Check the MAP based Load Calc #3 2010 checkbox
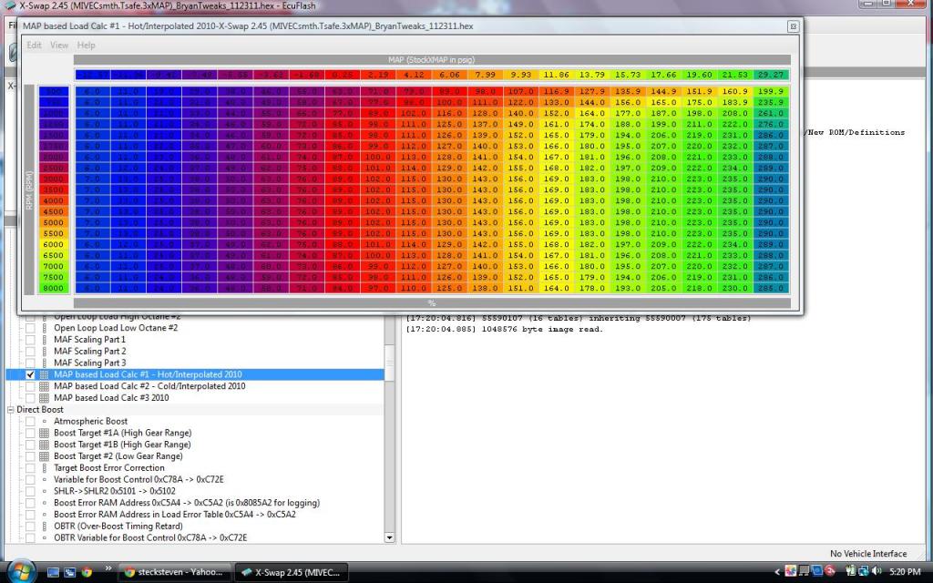 click(x=30, y=398)
